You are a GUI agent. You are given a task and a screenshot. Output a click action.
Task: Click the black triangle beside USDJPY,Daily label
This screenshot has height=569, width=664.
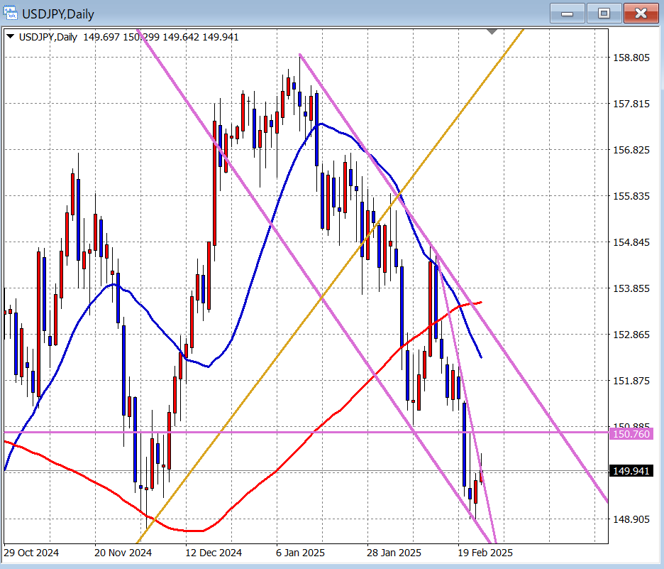pos(11,36)
